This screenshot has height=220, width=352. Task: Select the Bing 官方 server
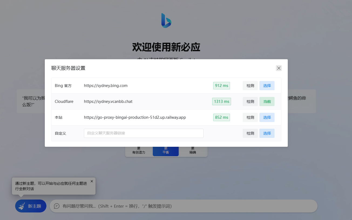click(267, 86)
